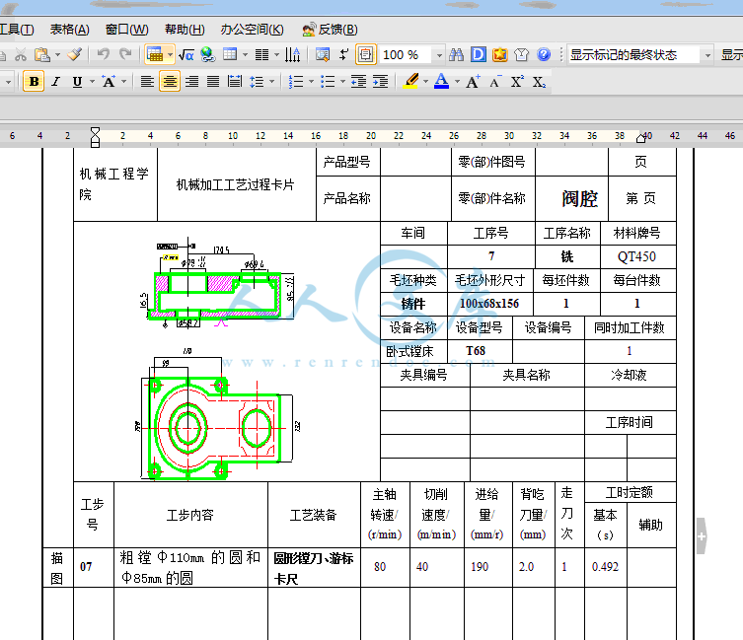
Task: Apply superscript X² formatting
Action: 517,82
